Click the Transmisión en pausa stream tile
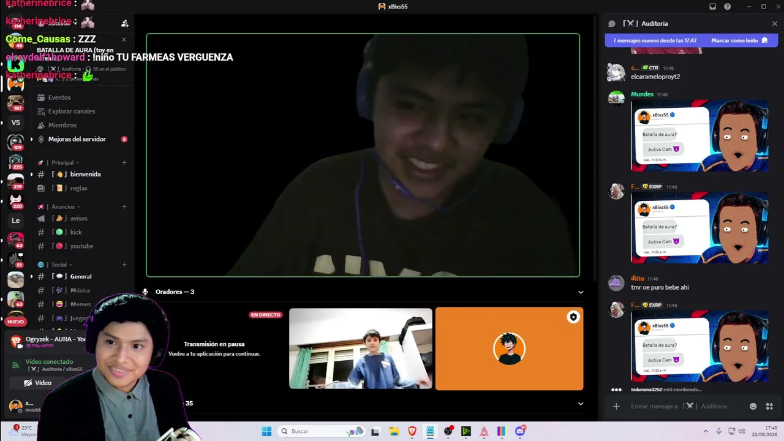Image resolution: width=784 pixels, height=441 pixels. pos(213,349)
